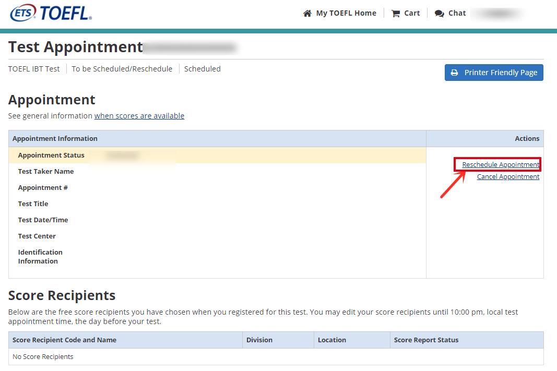
Task: Click the Division column header
Action: (x=259, y=340)
